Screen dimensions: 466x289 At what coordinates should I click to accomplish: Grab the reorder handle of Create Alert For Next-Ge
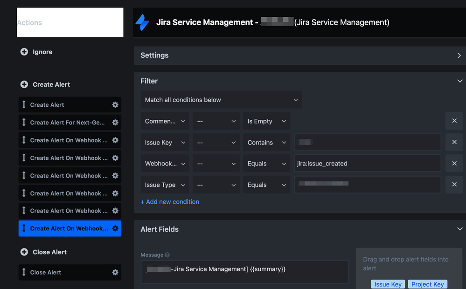[x=24, y=123]
